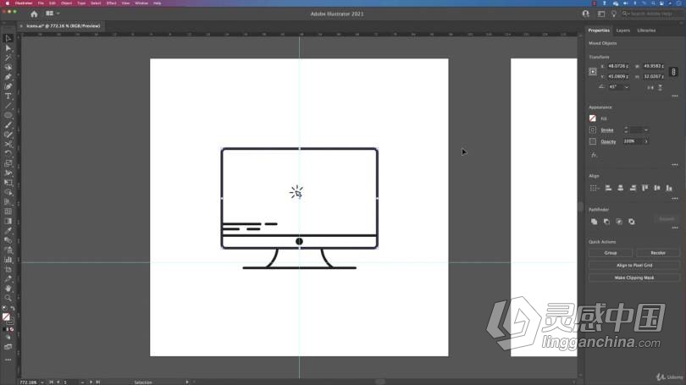Show more Pathfinder options

(675, 228)
